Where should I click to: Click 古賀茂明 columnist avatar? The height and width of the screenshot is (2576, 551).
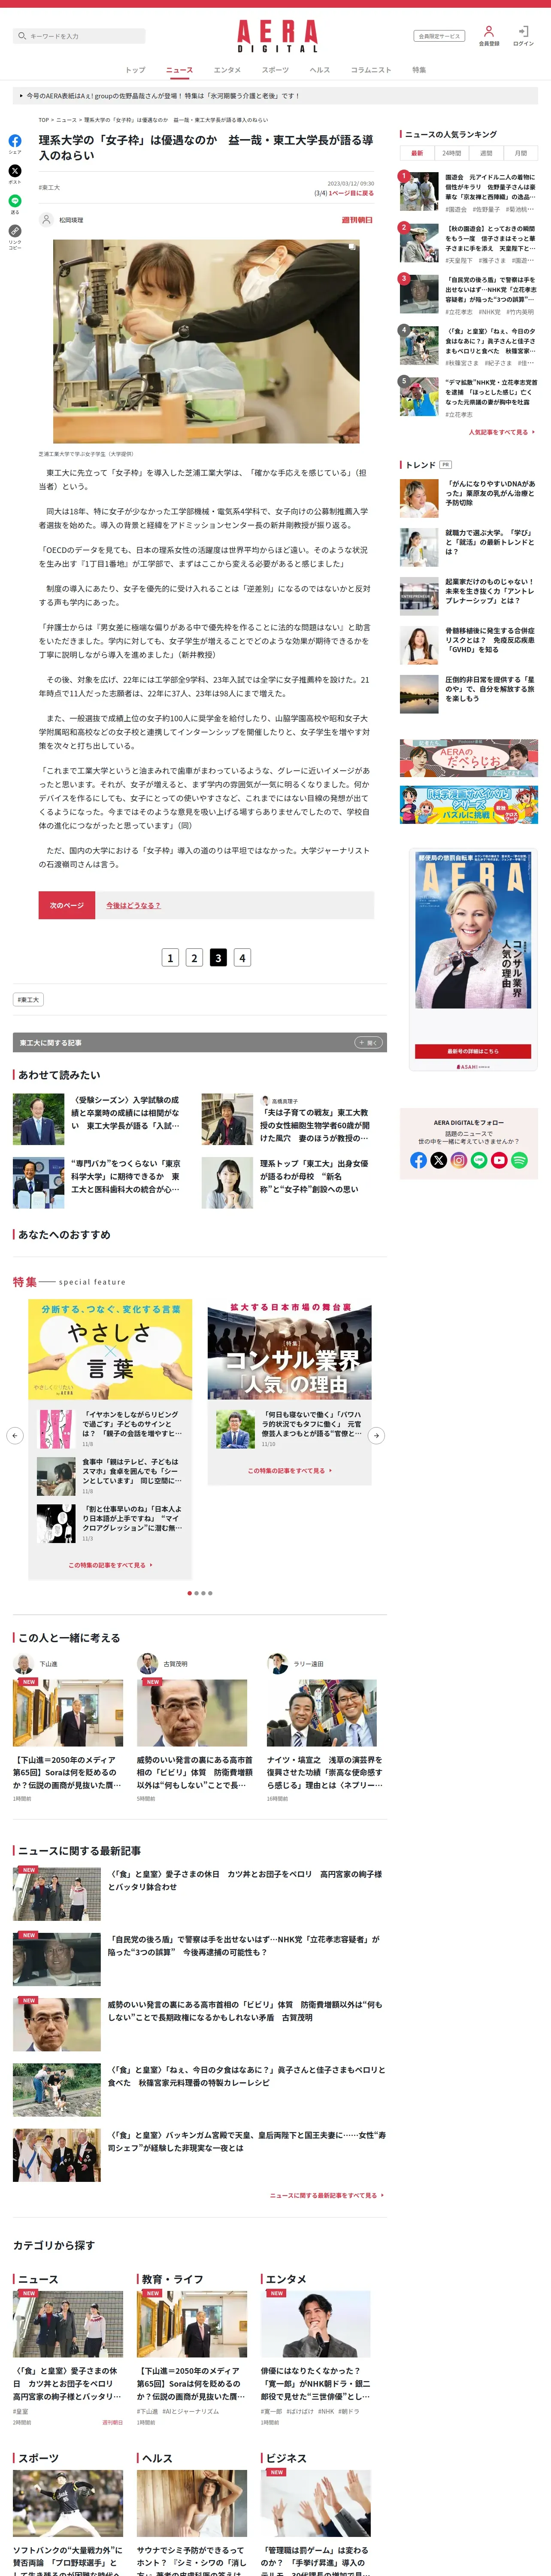(147, 1664)
